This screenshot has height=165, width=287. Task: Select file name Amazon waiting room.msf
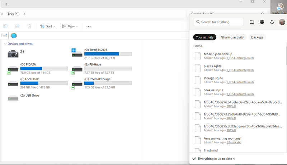(222, 139)
